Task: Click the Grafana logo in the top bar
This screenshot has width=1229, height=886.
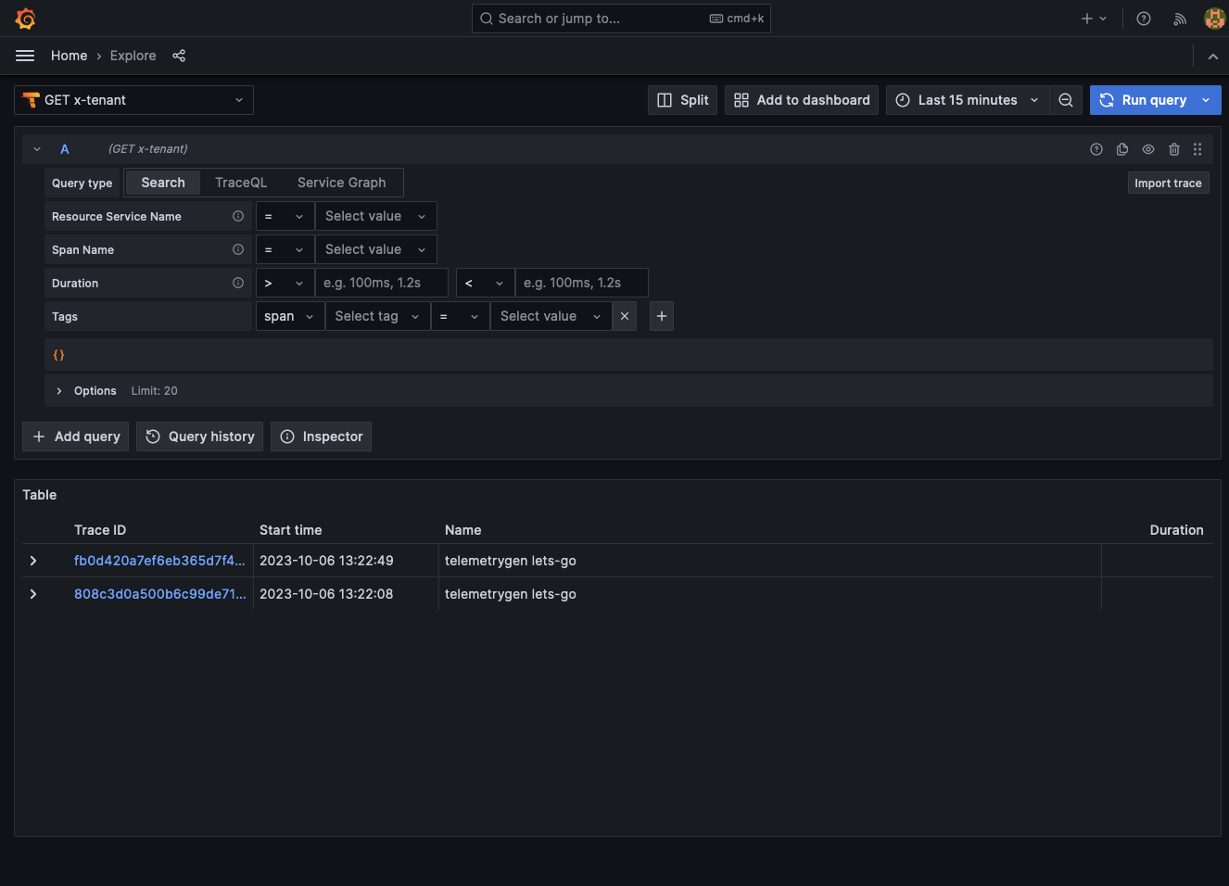Action: (25, 18)
